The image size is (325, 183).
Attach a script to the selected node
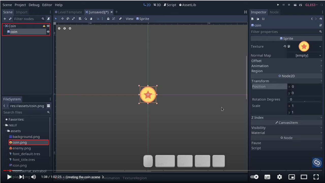click(48, 19)
